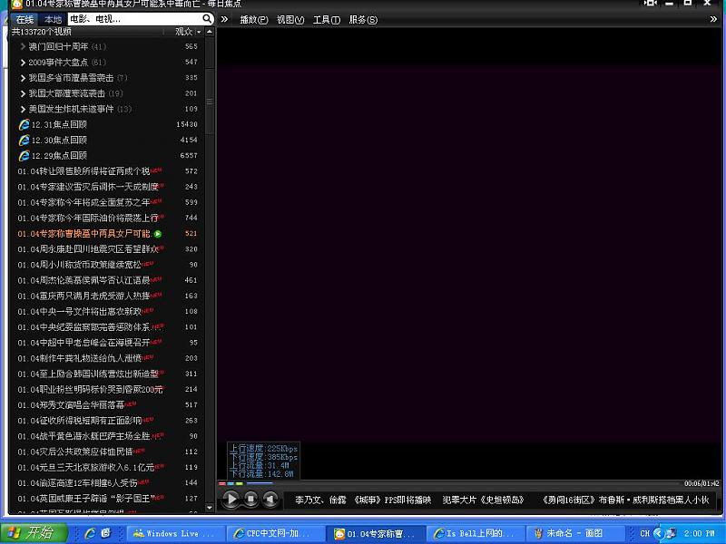Image resolution: width=726 pixels, height=544 pixels.
Task: Click the Play button in player controls
Action: coord(231,499)
